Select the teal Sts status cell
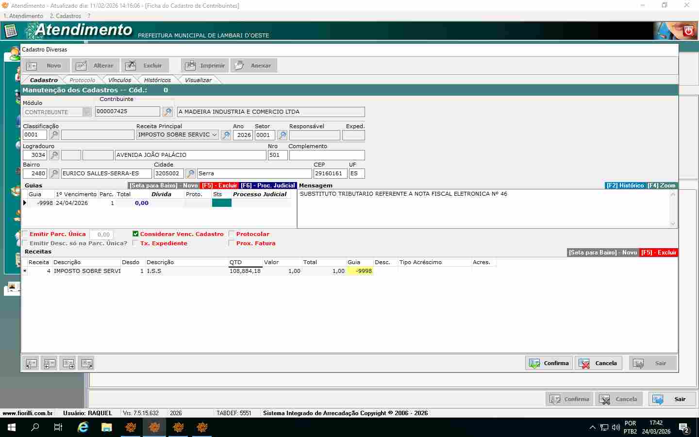Viewport: 699px width, 437px height. (x=221, y=203)
